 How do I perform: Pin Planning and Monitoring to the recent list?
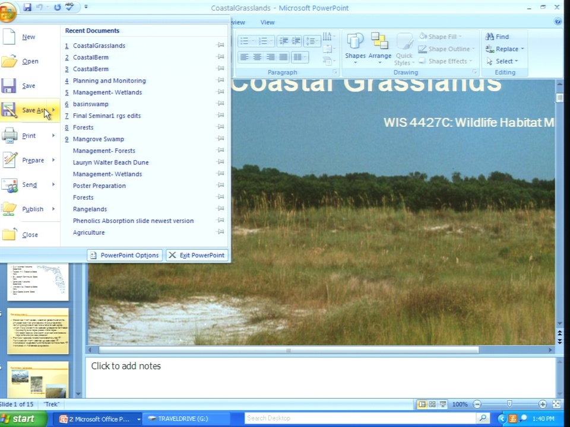click(x=220, y=80)
